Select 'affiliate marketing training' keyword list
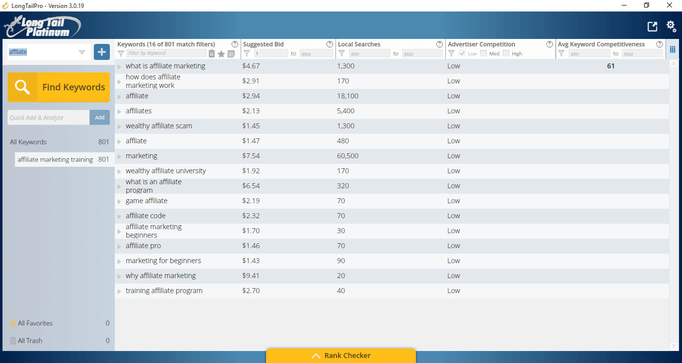 click(x=64, y=159)
